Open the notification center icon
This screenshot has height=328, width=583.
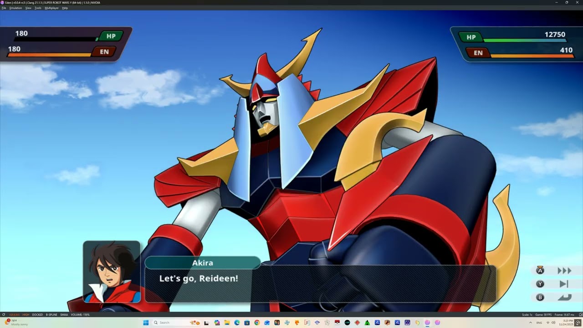pyautogui.click(x=578, y=323)
